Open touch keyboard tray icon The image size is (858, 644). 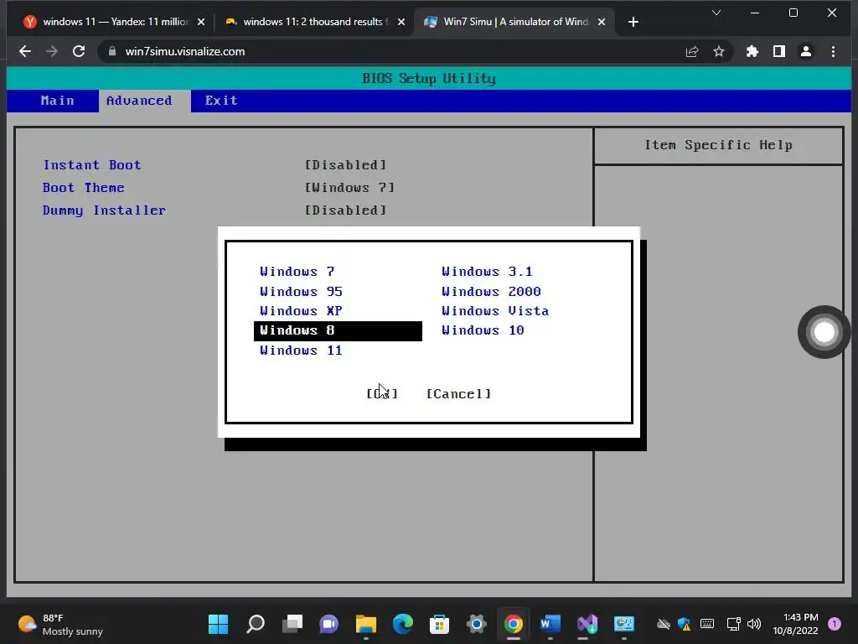[707, 624]
